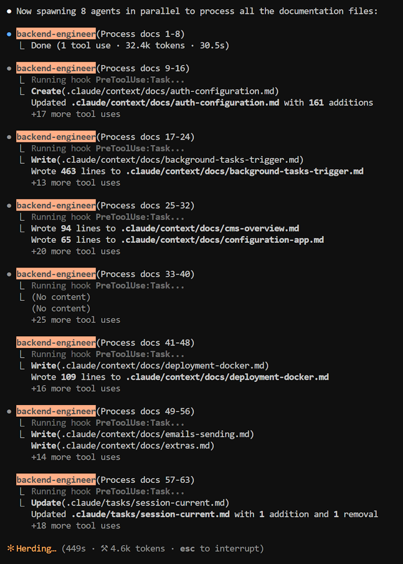Open the auth-configuration.md path in Create line
This screenshot has width=403, height=564.
pyautogui.click(x=170, y=91)
